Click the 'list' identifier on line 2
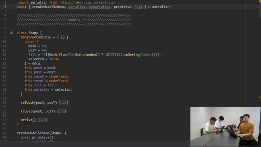Screen dimensions: 261x147 [x=139, y=7]
